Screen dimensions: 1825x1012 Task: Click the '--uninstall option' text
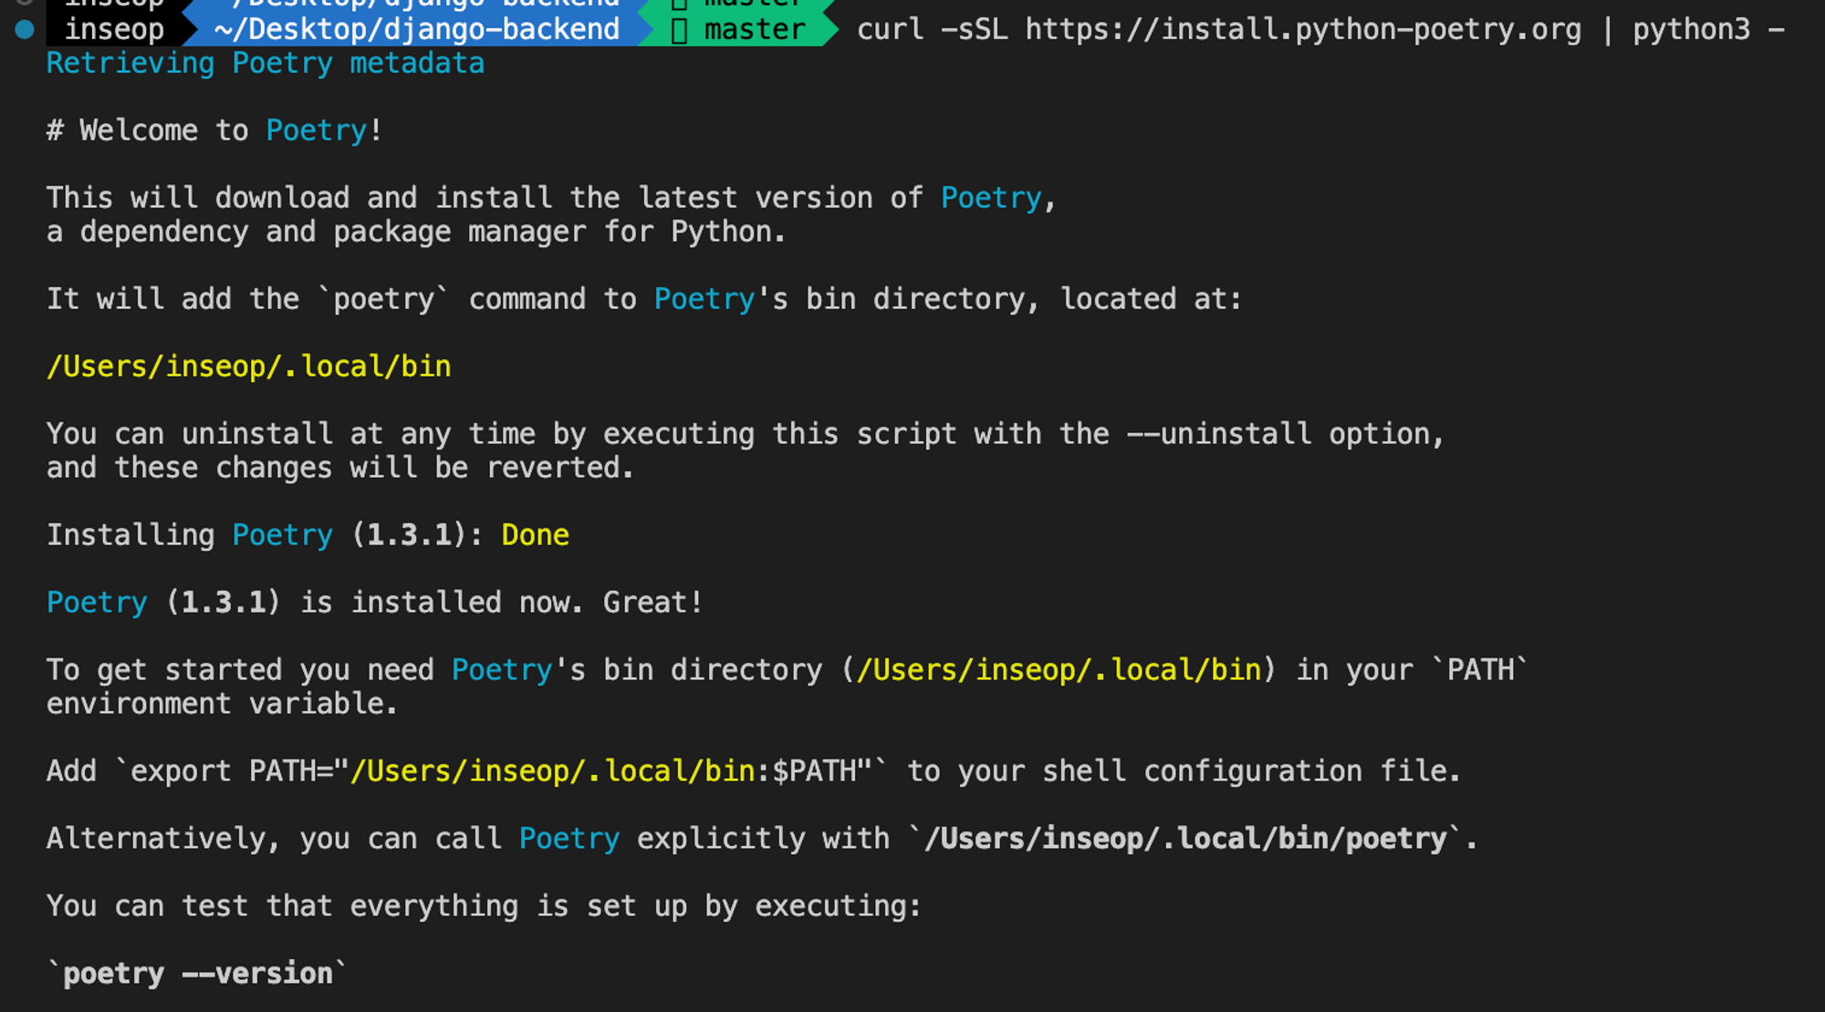1279,434
